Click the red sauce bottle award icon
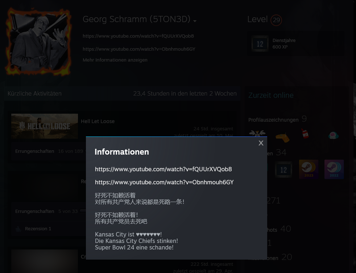Screen dimensions: 356x273 [305, 134]
